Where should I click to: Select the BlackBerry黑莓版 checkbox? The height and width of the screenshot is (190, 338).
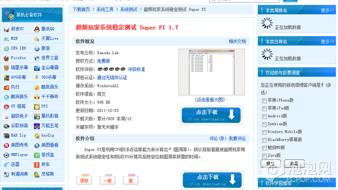tap(264, 140)
